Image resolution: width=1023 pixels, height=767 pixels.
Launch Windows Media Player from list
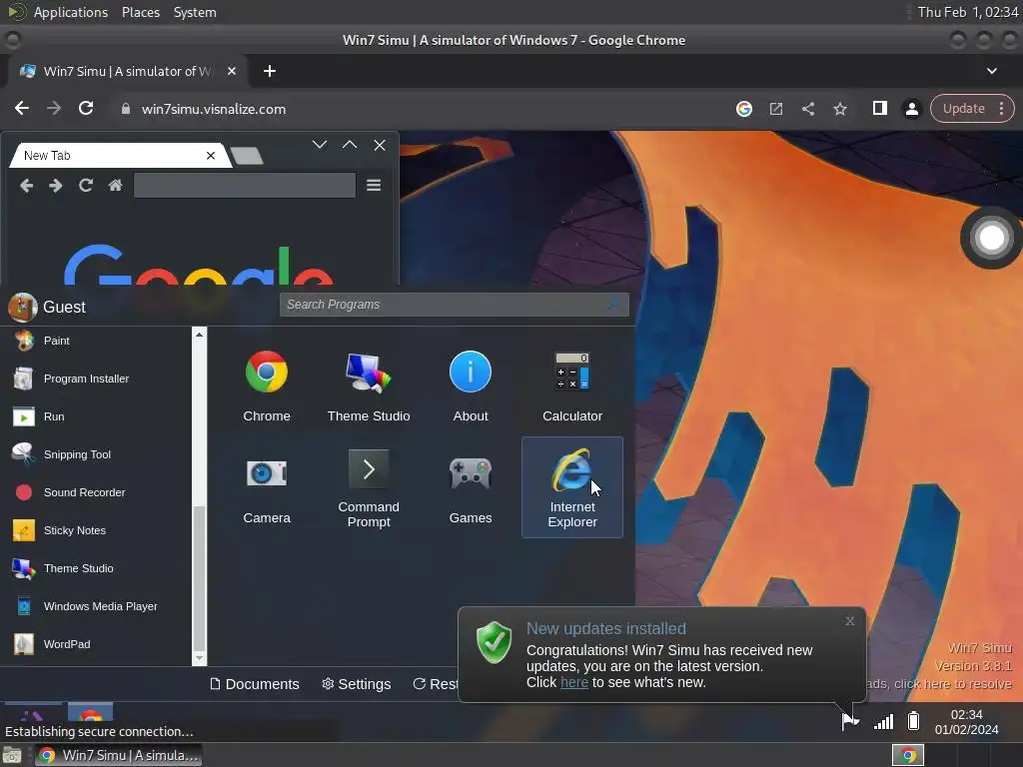coord(98,606)
